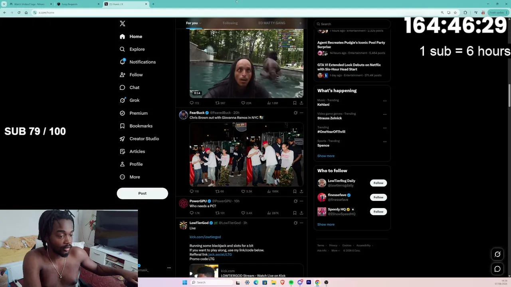Open Explore in the sidebar

[132, 49]
